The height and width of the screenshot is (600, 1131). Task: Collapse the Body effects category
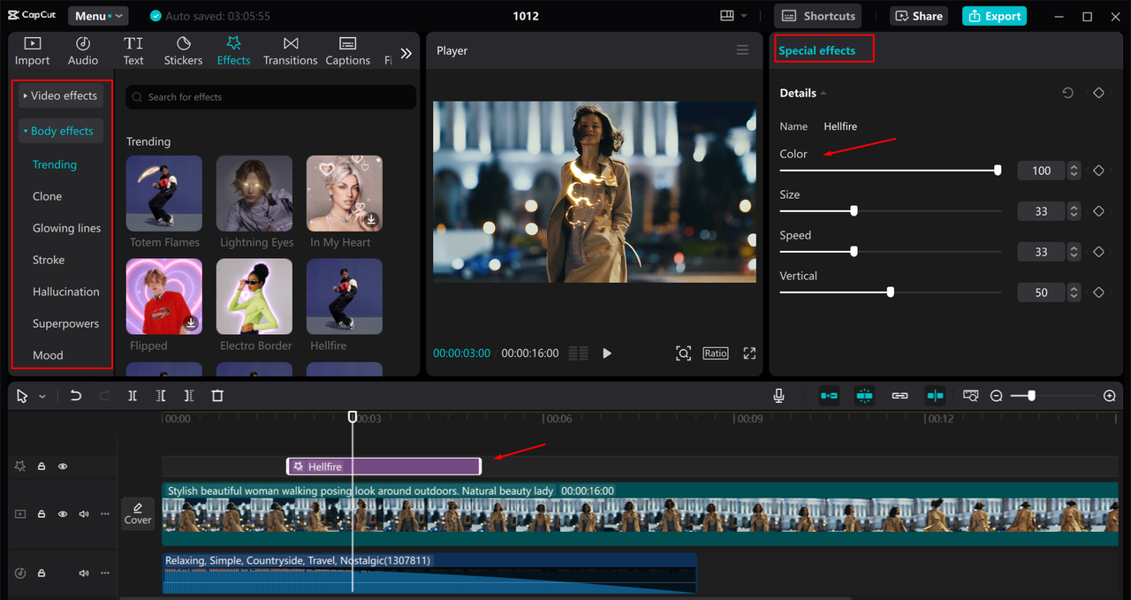tap(60, 131)
